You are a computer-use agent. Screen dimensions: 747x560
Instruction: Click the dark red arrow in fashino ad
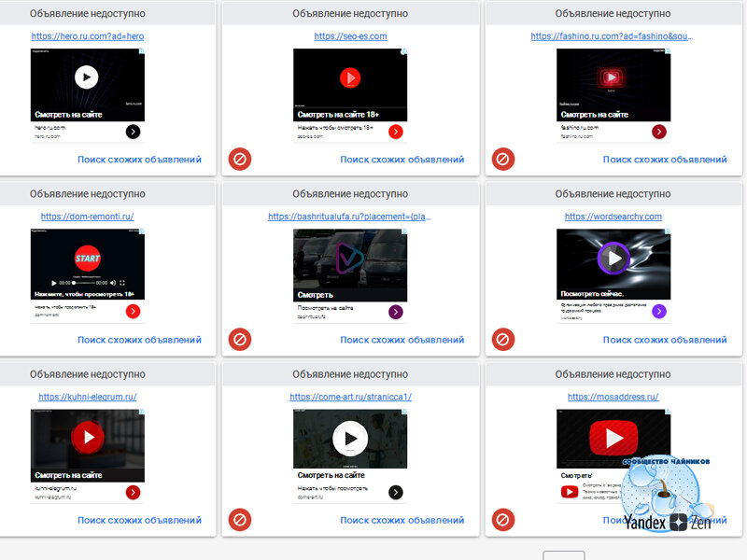click(x=659, y=132)
